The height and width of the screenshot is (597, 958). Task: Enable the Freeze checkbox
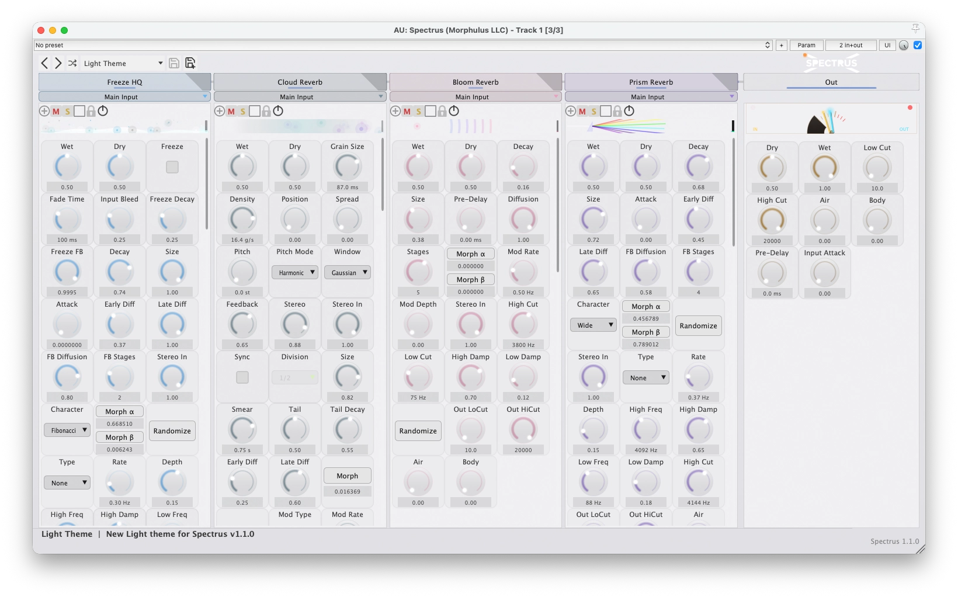[x=172, y=166]
